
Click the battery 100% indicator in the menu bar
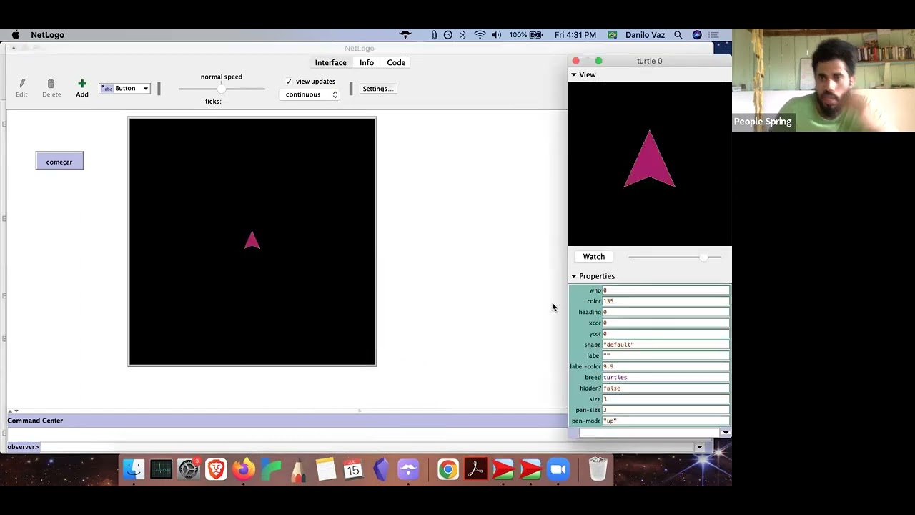pyautogui.click(x=526, y=35)
